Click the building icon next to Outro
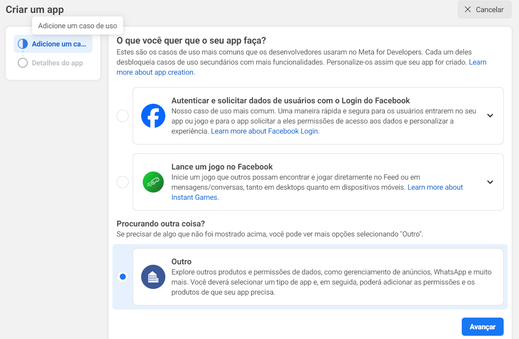The height and width of the screenshot is (339, 519). click(x=153, y=277)
